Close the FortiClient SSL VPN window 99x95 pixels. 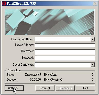pyautogui.click(x=95, y=4)
